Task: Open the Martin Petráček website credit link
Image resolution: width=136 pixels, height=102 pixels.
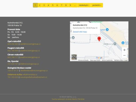Action: (68, 99)
